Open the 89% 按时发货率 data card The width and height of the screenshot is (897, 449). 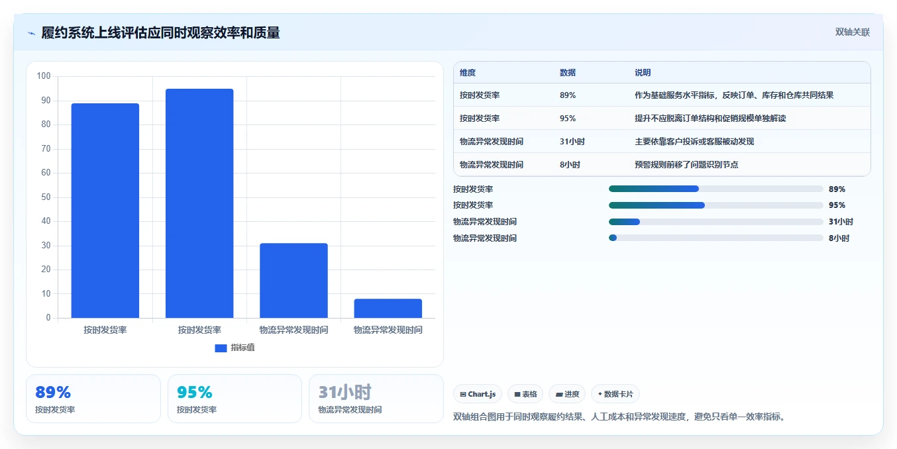93,399
